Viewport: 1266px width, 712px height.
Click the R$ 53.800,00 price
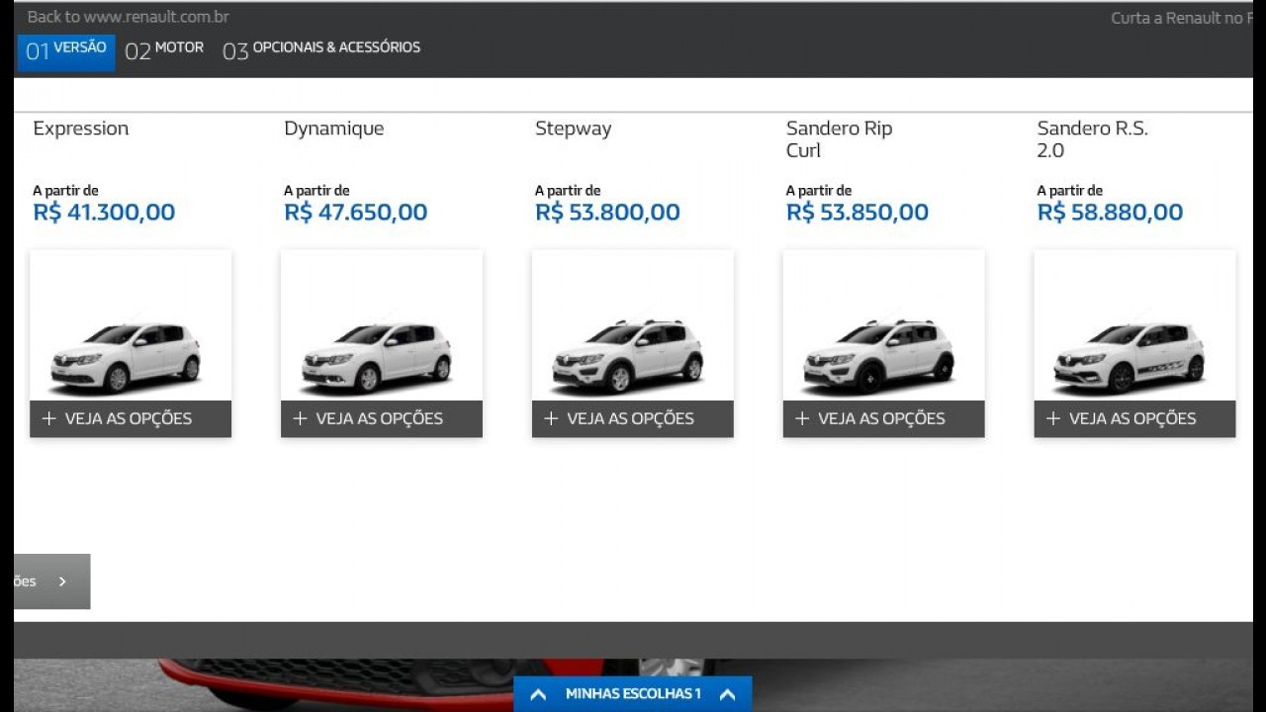tap(607, 212)
